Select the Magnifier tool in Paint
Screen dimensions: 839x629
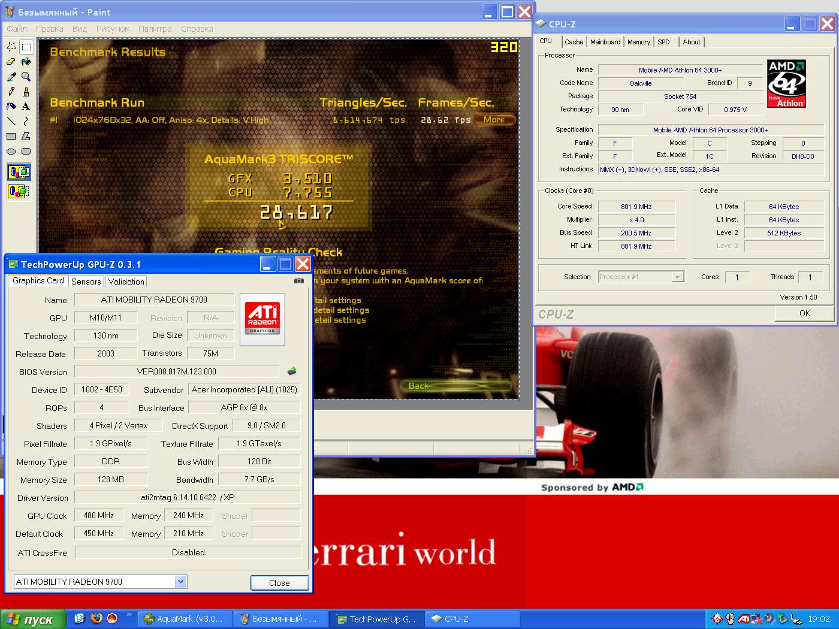click(x=26, y=76)
